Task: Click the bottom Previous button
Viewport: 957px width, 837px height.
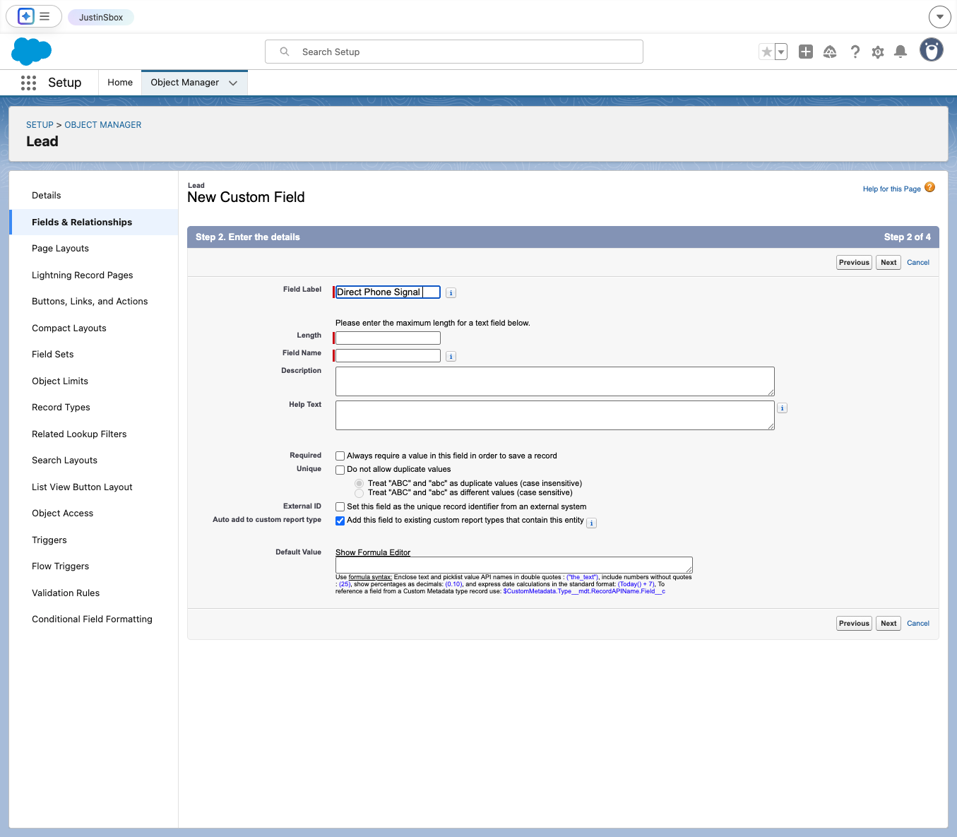Action: pos(854,623)
